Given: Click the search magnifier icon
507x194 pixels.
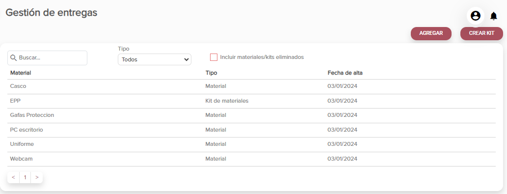Looking at the screenshot, I should tap(13, 57).
